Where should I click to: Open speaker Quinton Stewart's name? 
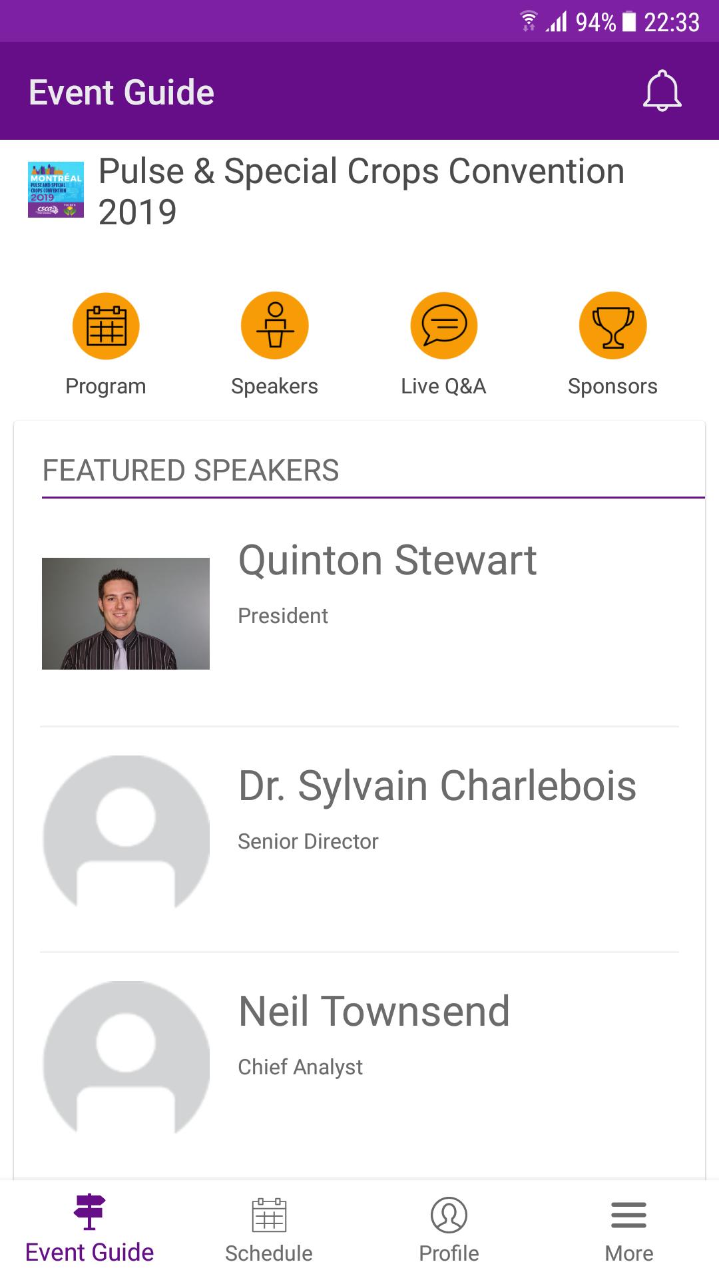[x=387, y=560]
